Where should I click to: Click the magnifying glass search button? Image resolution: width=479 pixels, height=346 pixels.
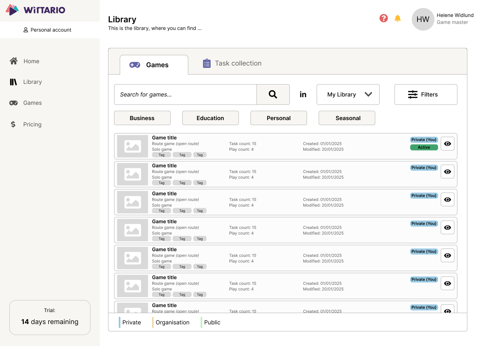(273, 94)
